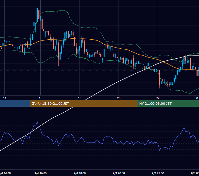199x176 pixels.
Task: Click the 9/4 16:00 date label
Action: (40, 173)
